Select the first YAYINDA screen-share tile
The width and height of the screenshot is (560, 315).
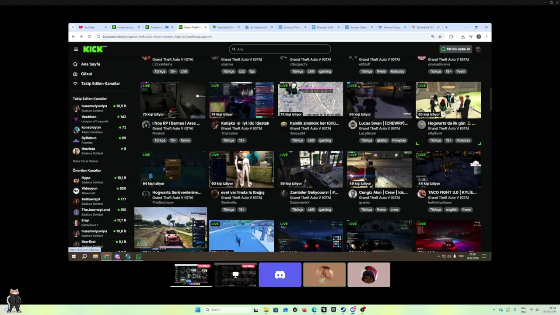(191, 275)
